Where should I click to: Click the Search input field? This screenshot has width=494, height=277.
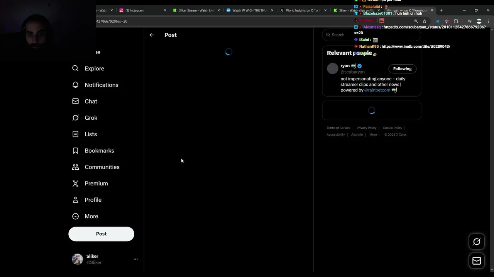tap(371, 35)
